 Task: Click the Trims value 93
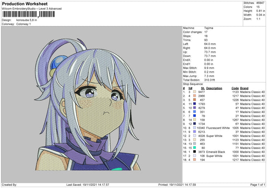point(206,40)
